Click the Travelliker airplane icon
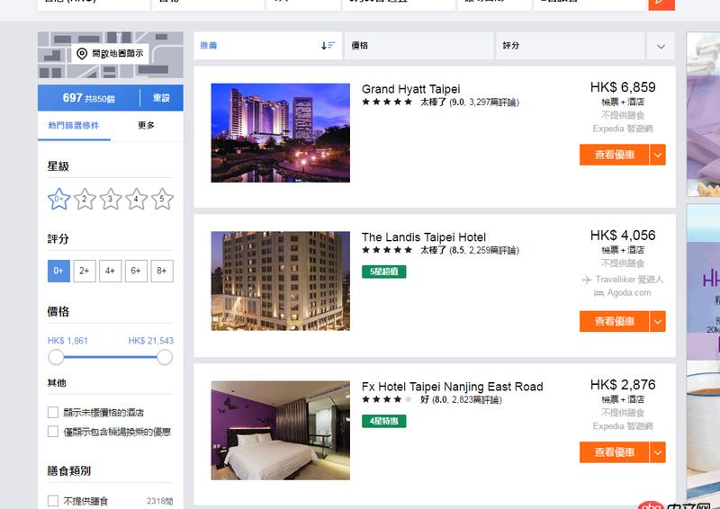 (587, 280)
